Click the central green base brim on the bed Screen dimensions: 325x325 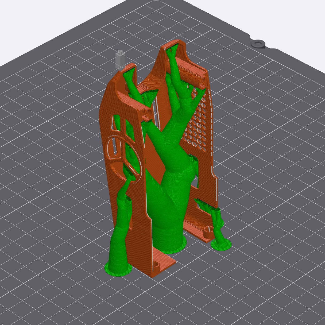[176, 247]
